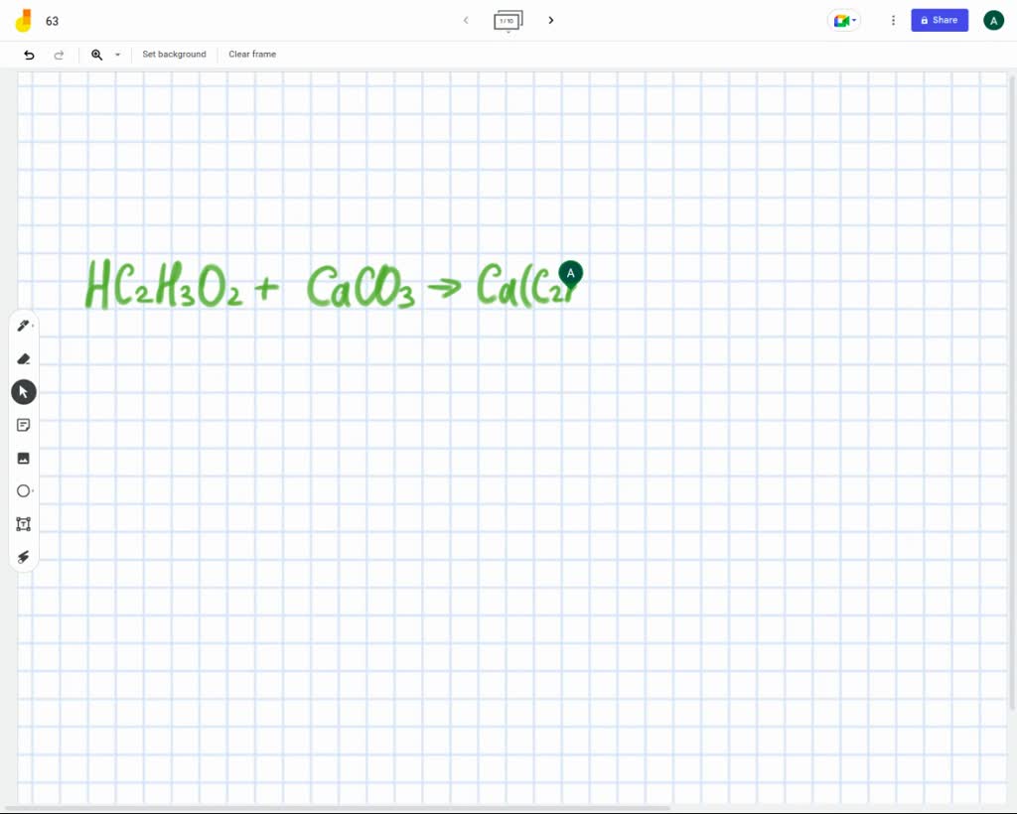Undo the last drawing action
The height and width of the screenshot is (814, 1017).
29,55
